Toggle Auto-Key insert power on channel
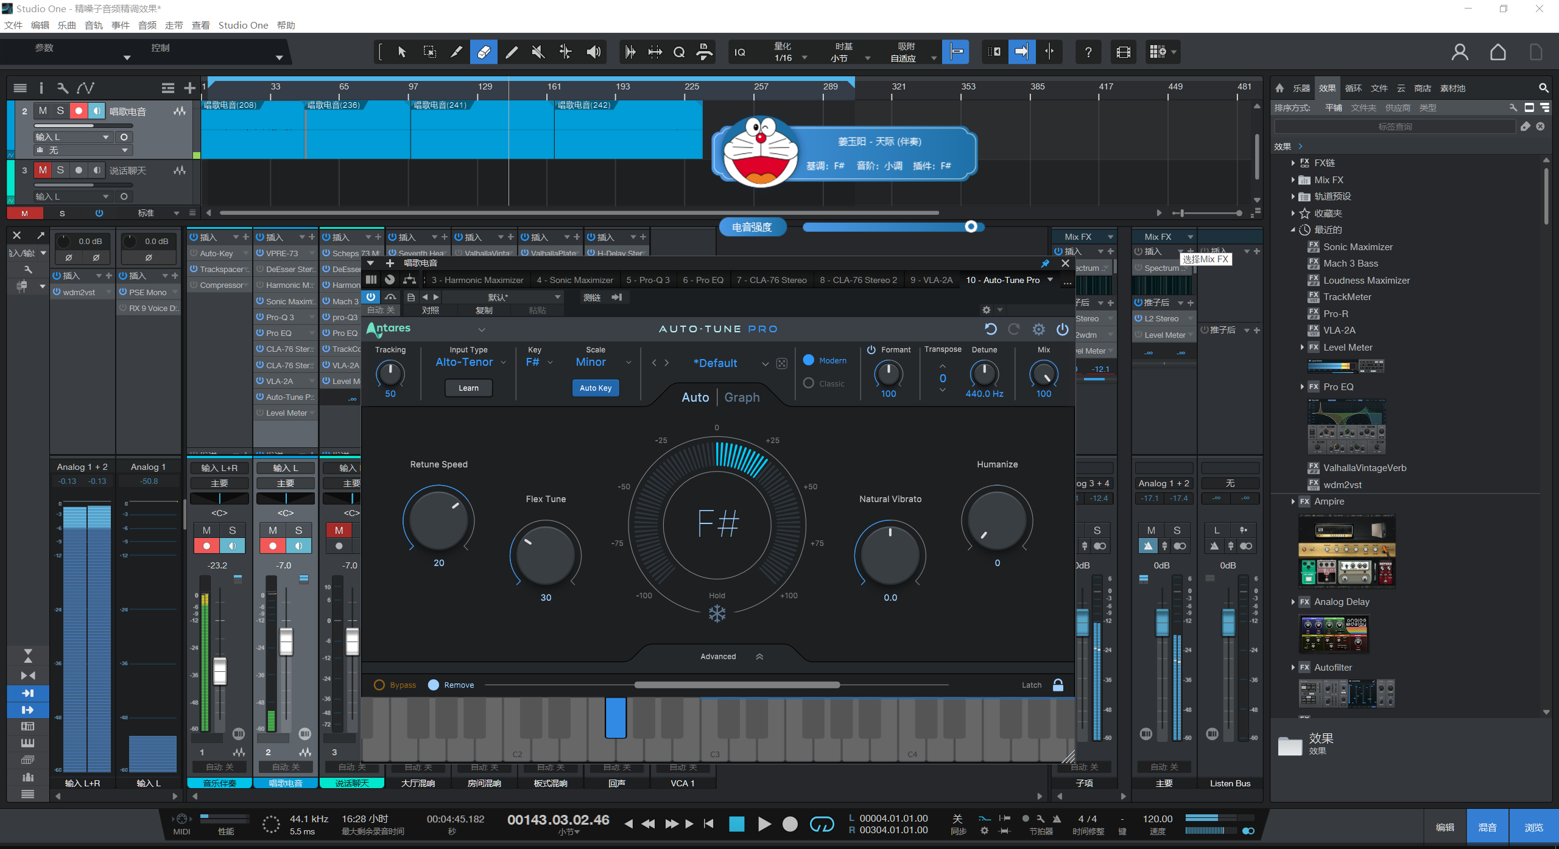The image size is (1559, 849). 194,253
